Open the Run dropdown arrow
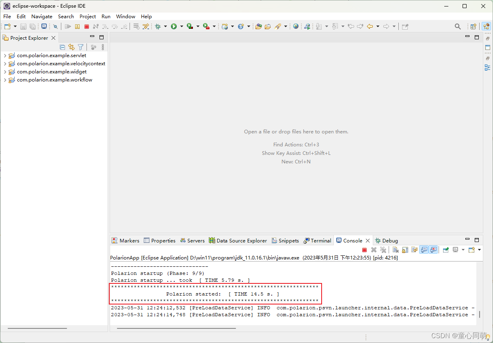This screenshot has height=343, width=493. (x=182, y=26)
